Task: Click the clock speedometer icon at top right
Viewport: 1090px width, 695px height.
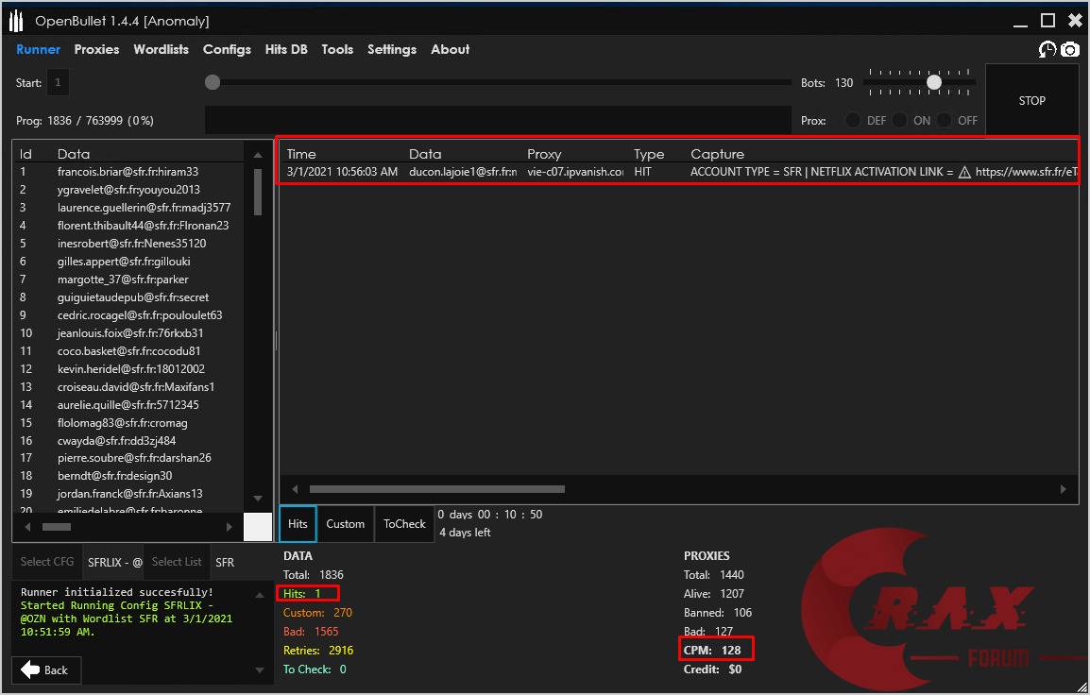Action: pos(1047,50)
